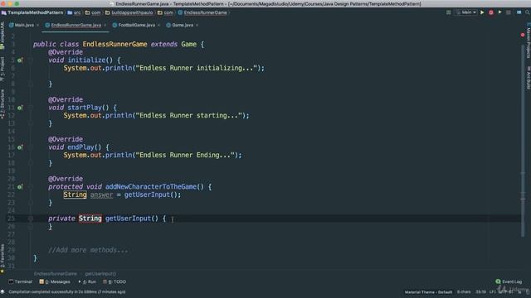Open the Structure side panel
Image resolution: width=531 pixels, height=298 pixels.
[x=2, y=104]
